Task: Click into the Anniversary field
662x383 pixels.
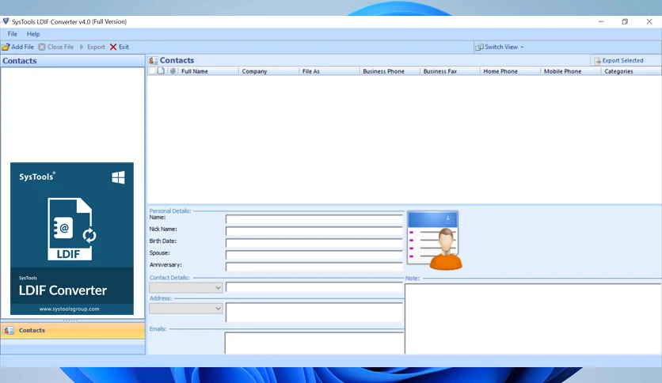Action: coord(314,266)
